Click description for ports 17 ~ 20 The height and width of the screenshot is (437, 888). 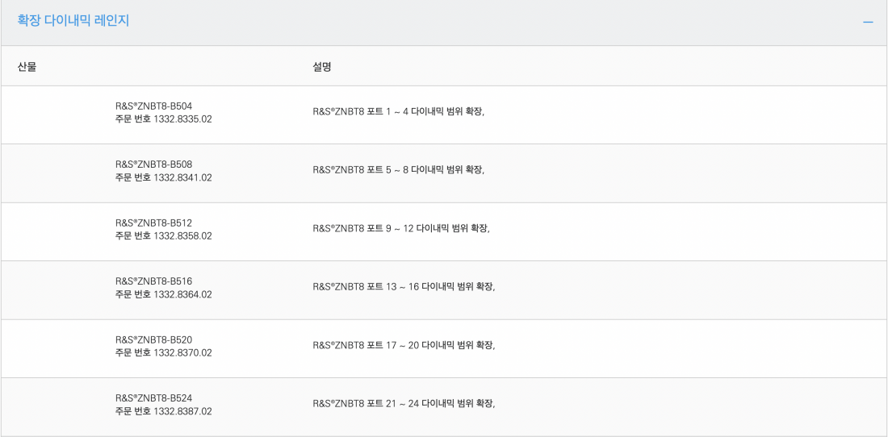(404, 345)
